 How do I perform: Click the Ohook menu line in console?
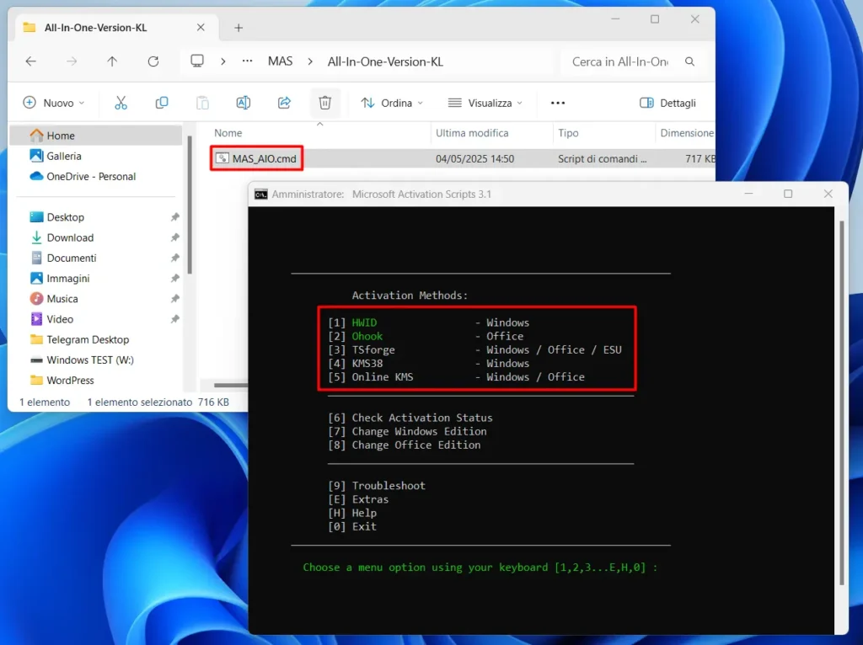pos(426,336)
